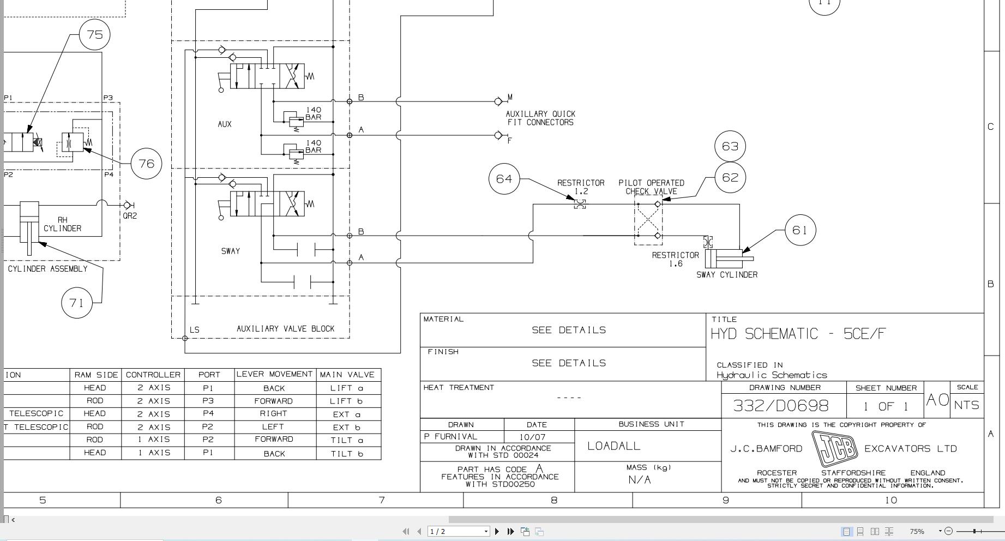This screenshot has width=1005, height=541.
Task: Click the scroll left arrow
Action: click(x=13, y=520)
